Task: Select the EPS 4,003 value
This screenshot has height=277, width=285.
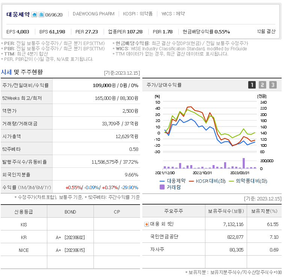Action: (x=18, y=32)
